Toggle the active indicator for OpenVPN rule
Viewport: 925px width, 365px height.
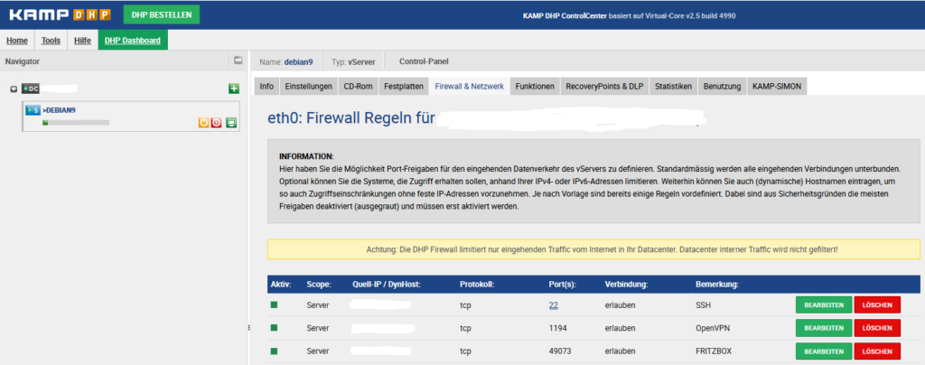coord(275,328)
